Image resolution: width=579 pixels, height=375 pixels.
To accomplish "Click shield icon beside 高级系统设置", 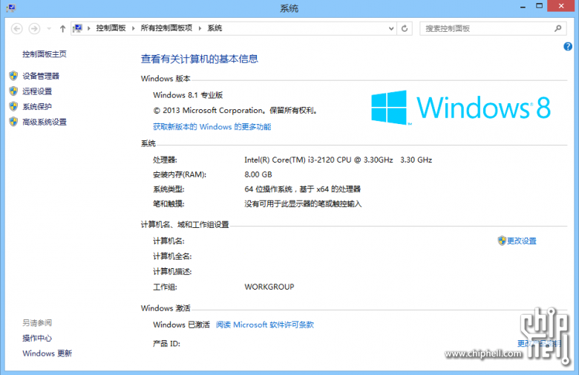I will [x=13, y=122].
